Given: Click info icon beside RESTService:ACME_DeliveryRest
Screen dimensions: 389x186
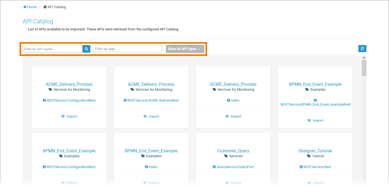Looking at the screenshot, I should click(125, 100).
